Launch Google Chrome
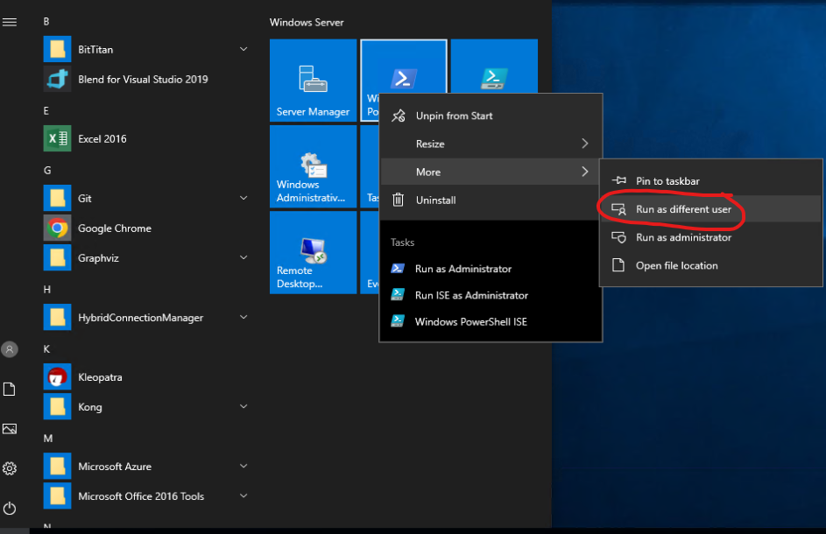Screen dimensions: 826x534 (145, 228)
